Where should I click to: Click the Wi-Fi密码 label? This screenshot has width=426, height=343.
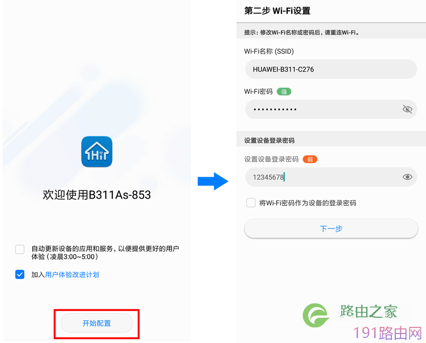point(259,91)
